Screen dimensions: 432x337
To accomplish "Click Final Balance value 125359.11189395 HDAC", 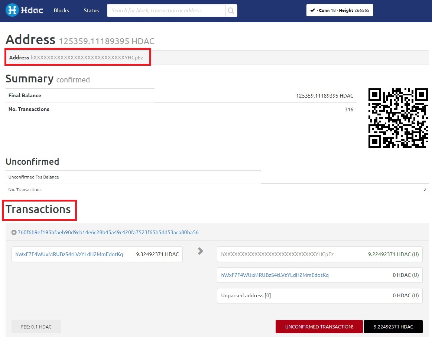I will (325, 96).
